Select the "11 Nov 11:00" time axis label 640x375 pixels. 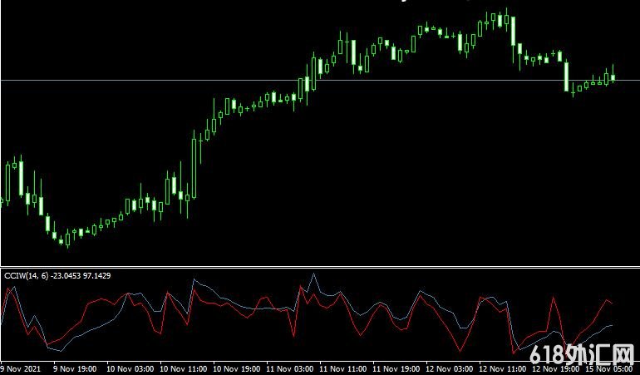tap(342, 368)
